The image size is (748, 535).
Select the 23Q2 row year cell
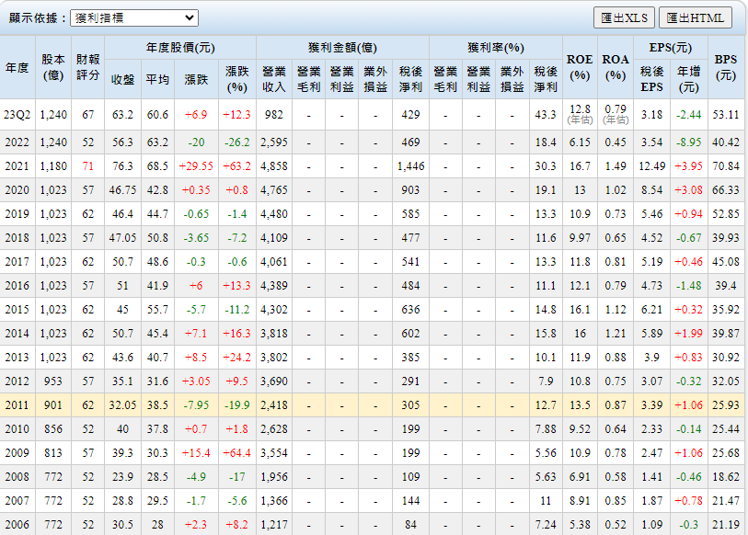[17, 115]
